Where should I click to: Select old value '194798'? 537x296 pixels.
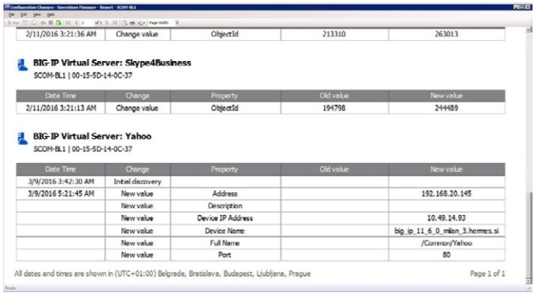click(x=334, y=108)
